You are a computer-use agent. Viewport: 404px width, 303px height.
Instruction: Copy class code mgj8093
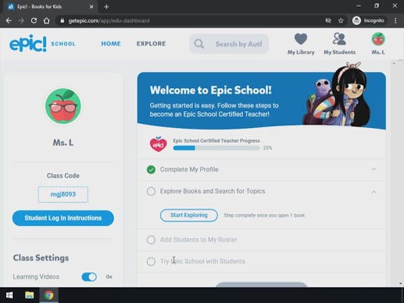coord(63,195)
